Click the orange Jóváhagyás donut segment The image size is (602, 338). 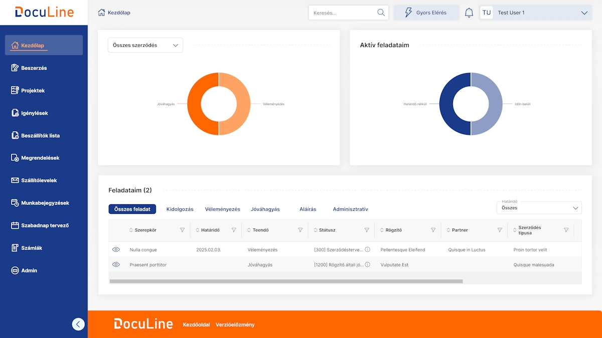click(196, 104)
